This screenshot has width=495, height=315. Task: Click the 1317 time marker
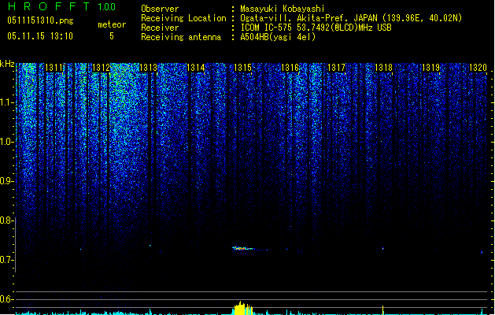pos(337,68)
